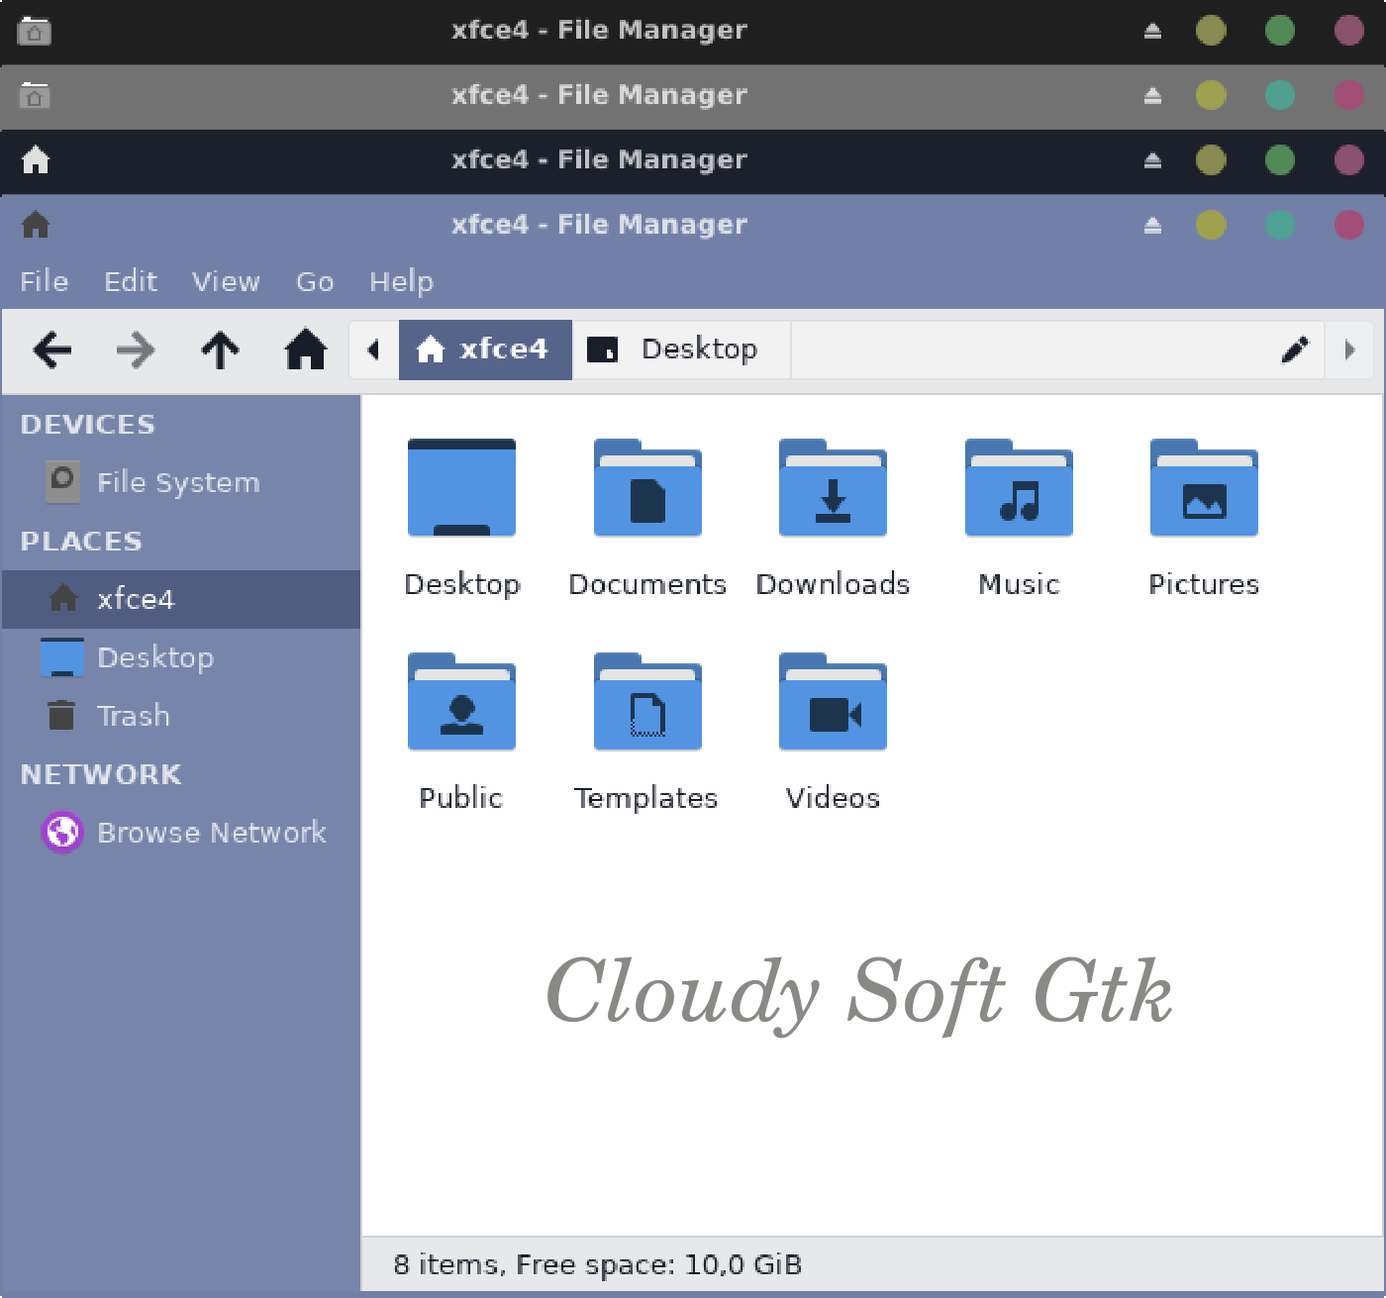Go to home folder via toolbar house icon
This screenshot has width=1386, height=1298.
click(306, 349)
